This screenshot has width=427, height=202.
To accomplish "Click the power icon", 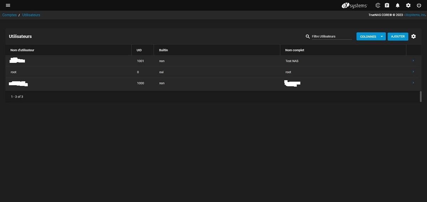I will [419, 5].
